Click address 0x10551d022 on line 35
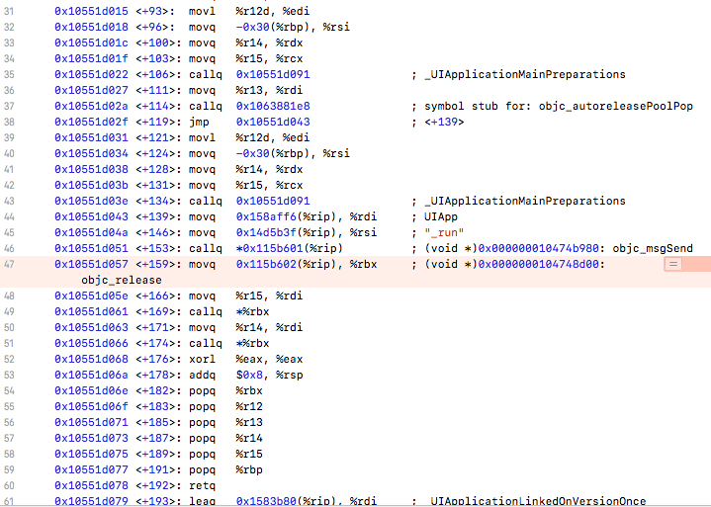The height and width of the screenshot is (507, 711). click(x=92, y=74)
